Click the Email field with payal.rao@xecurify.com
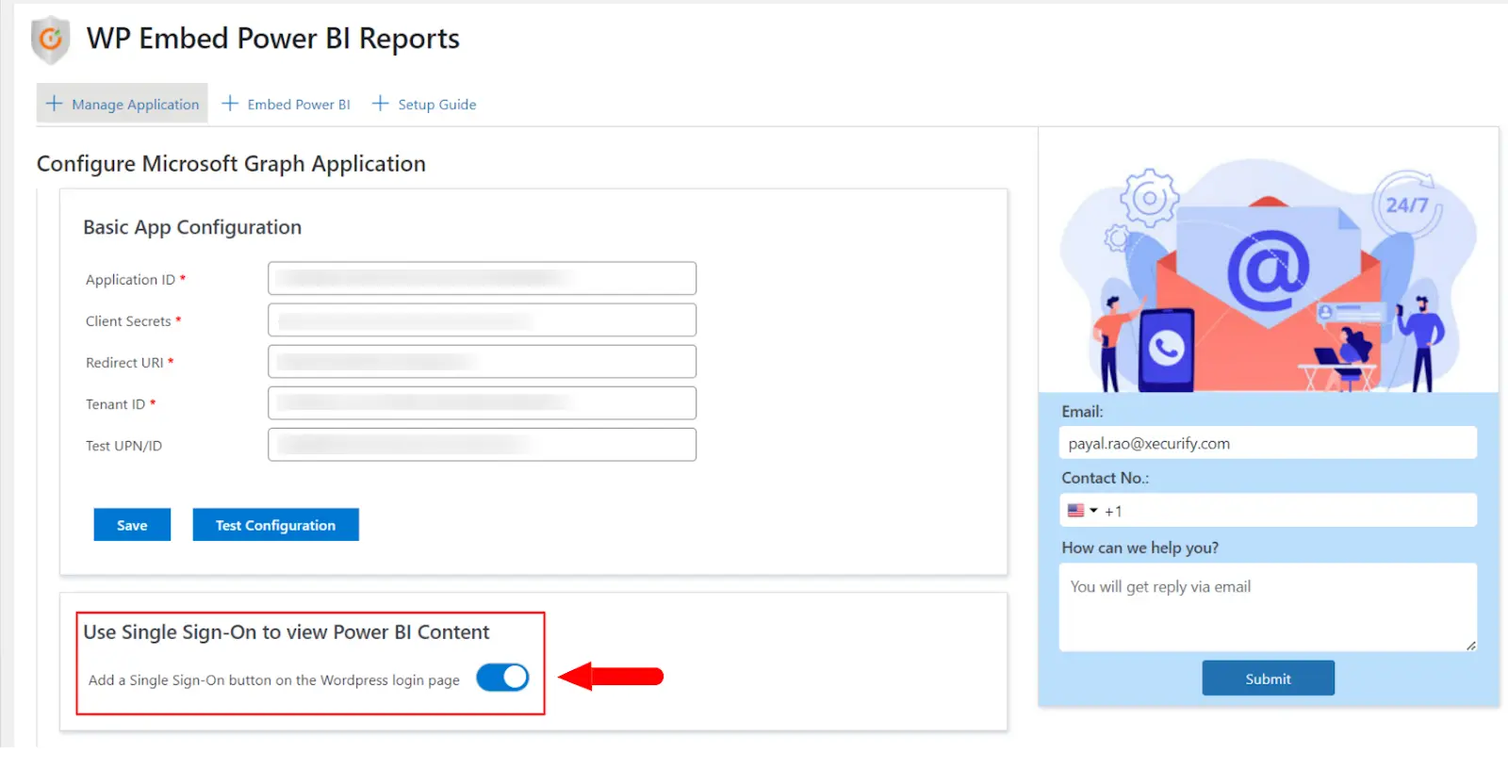The width and height of the screenshot is (1508, 770). pyautogui.click(x=1268, y=443)
